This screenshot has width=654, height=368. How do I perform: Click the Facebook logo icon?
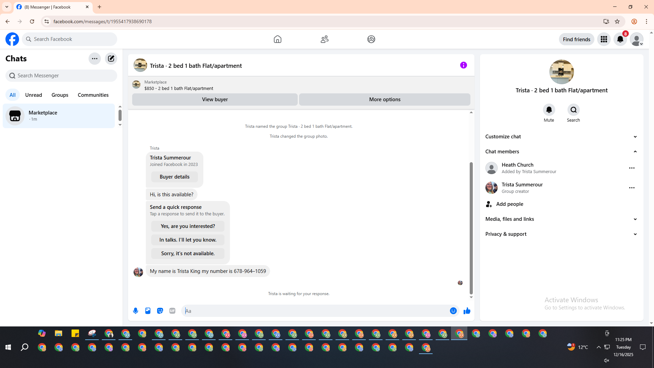coord(12,39)
